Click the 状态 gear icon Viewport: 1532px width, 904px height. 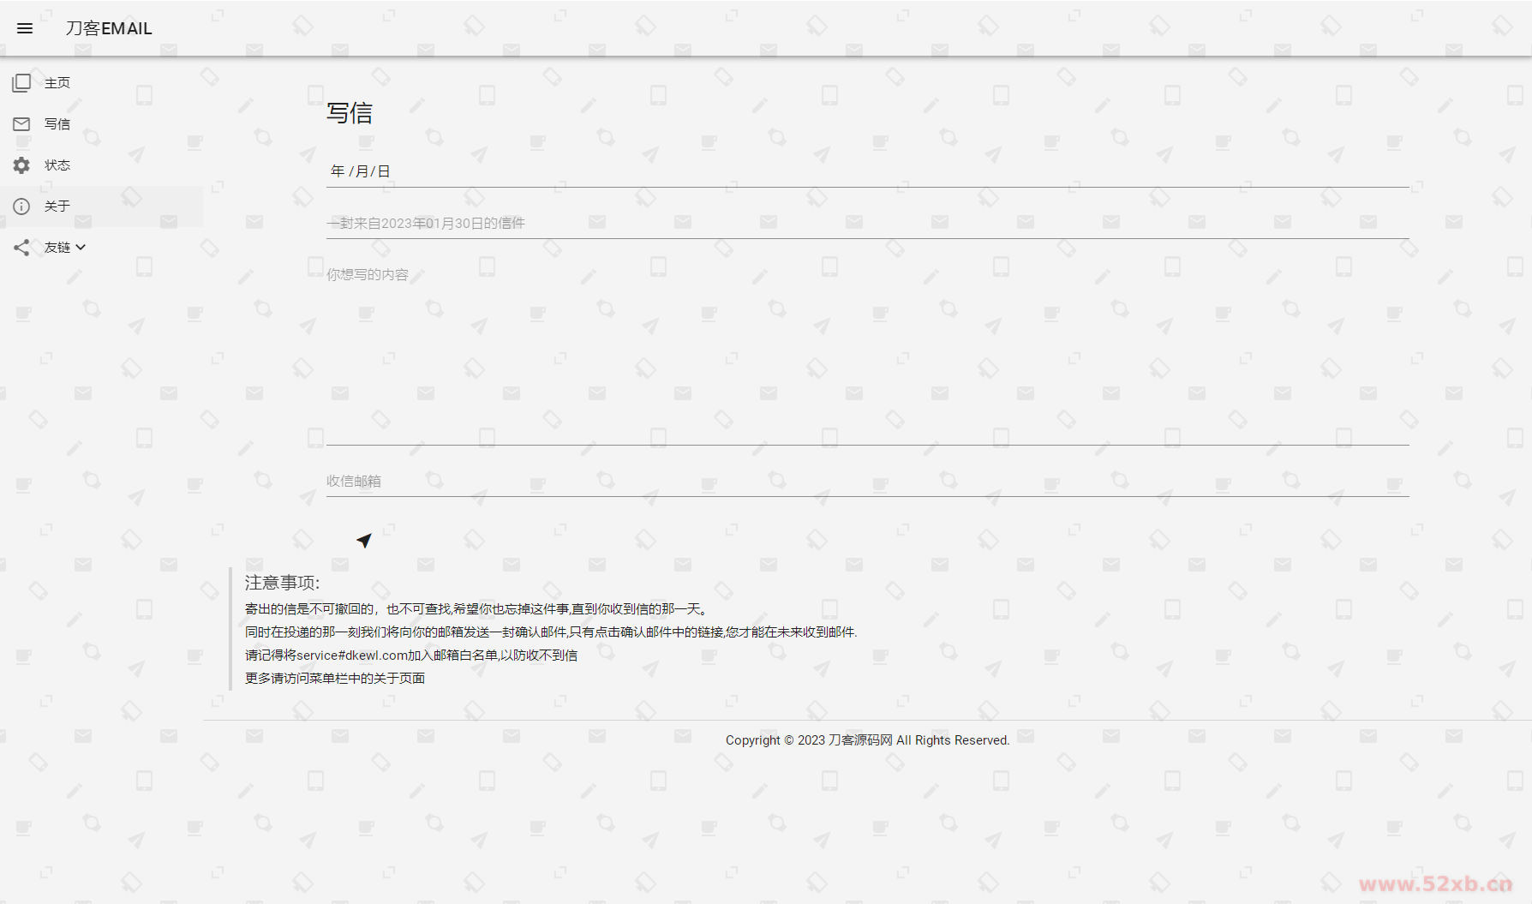tap(21, 165)
